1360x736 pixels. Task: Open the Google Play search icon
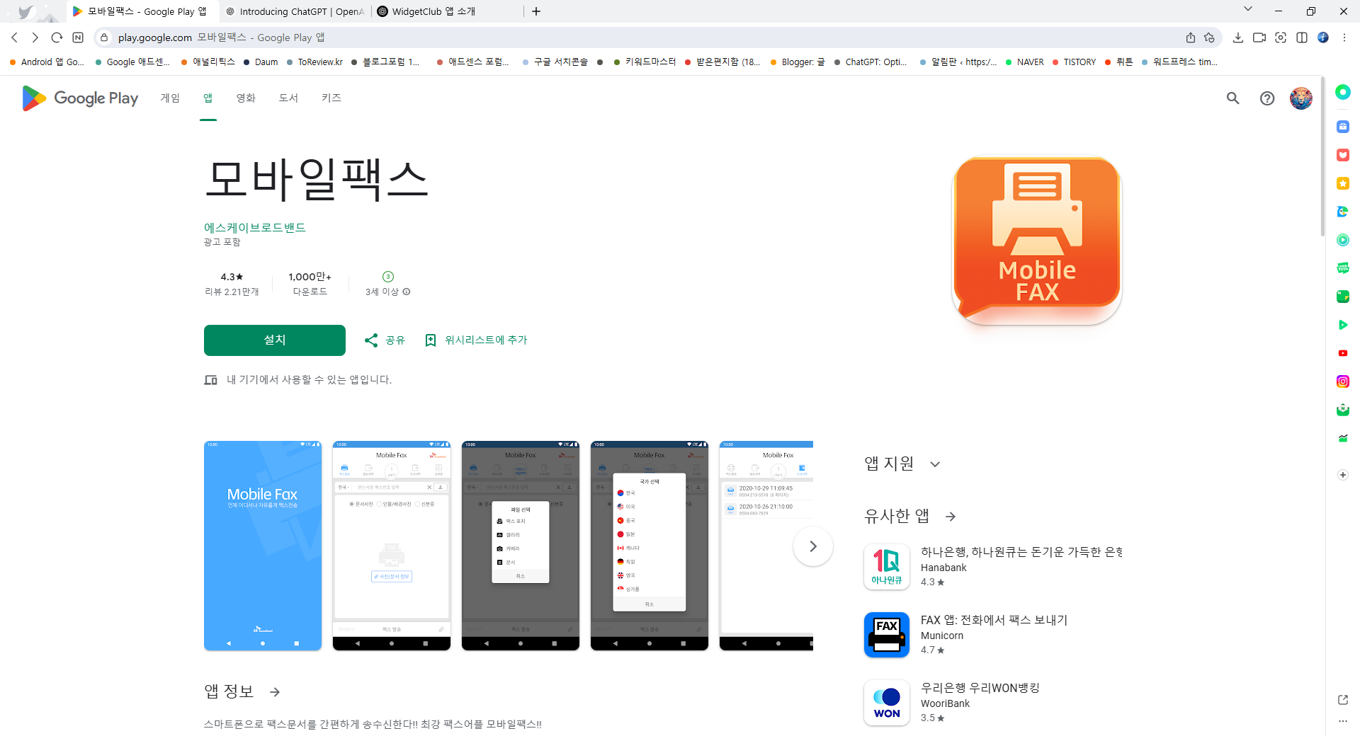(x=1232, y=98)
